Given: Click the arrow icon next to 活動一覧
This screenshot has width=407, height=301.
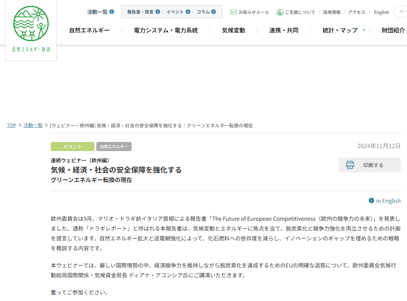Looking at the screenshot, I should point(112,12).
